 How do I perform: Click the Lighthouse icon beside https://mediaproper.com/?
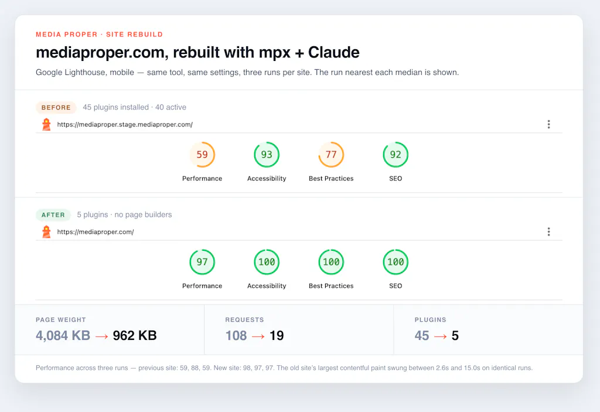[x=46, y=231]
